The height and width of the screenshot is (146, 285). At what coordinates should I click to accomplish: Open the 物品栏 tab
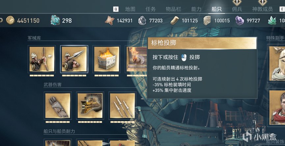pyautogui.click(x=173, y=9)
